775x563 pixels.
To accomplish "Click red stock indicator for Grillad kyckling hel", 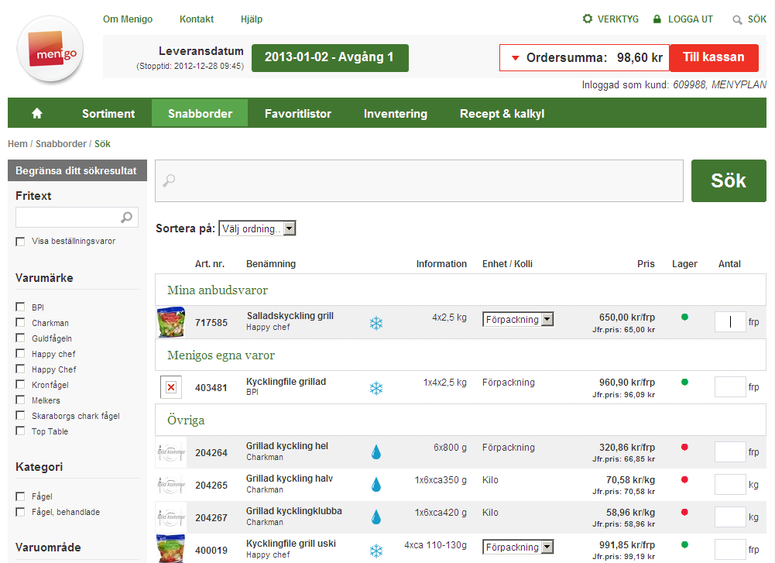I will coord(684,447).
